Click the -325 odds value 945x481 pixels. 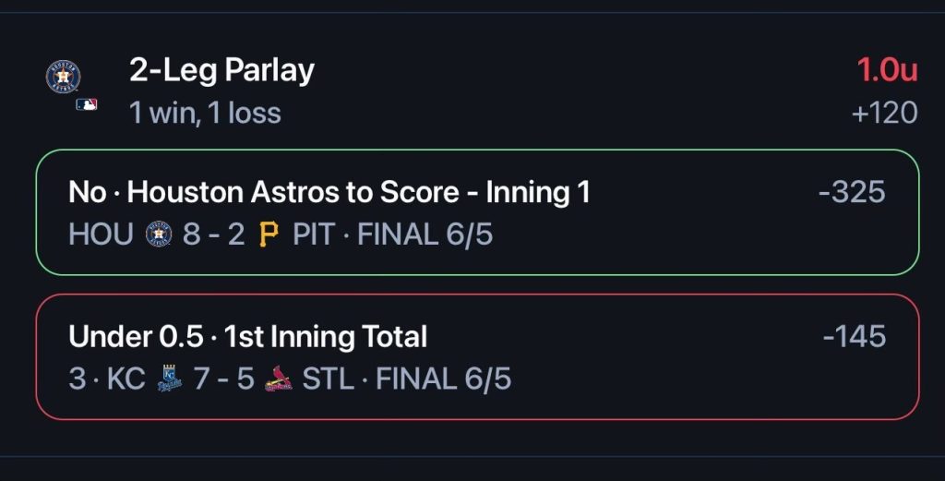[x=852, y=192]
